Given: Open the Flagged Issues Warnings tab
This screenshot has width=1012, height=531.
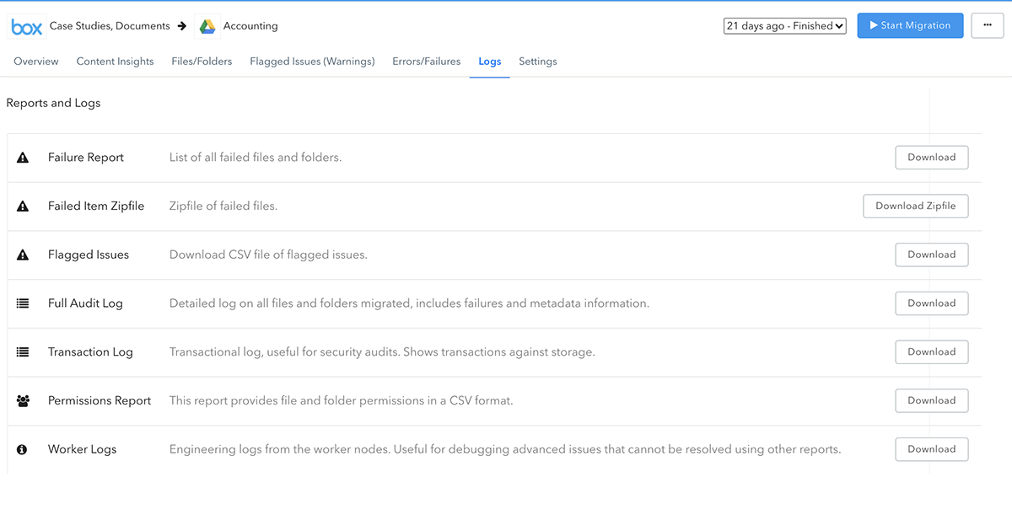Looking at the screenshot, I should coord(312,62).
